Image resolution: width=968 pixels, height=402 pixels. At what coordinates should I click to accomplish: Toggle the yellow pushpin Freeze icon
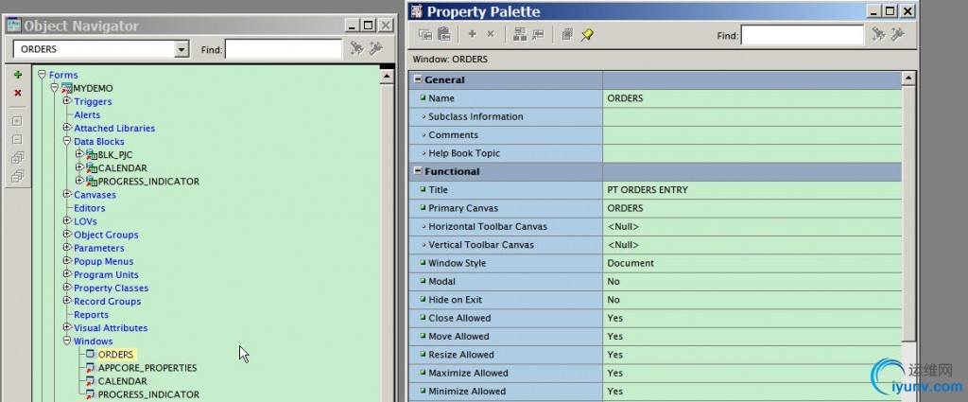tap(586, 35)
